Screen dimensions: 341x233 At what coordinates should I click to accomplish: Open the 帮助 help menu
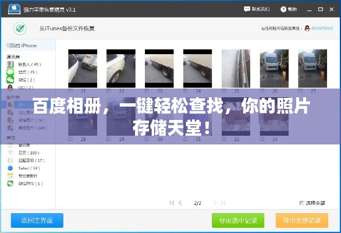pyautogui.click(x=289, y=9)
